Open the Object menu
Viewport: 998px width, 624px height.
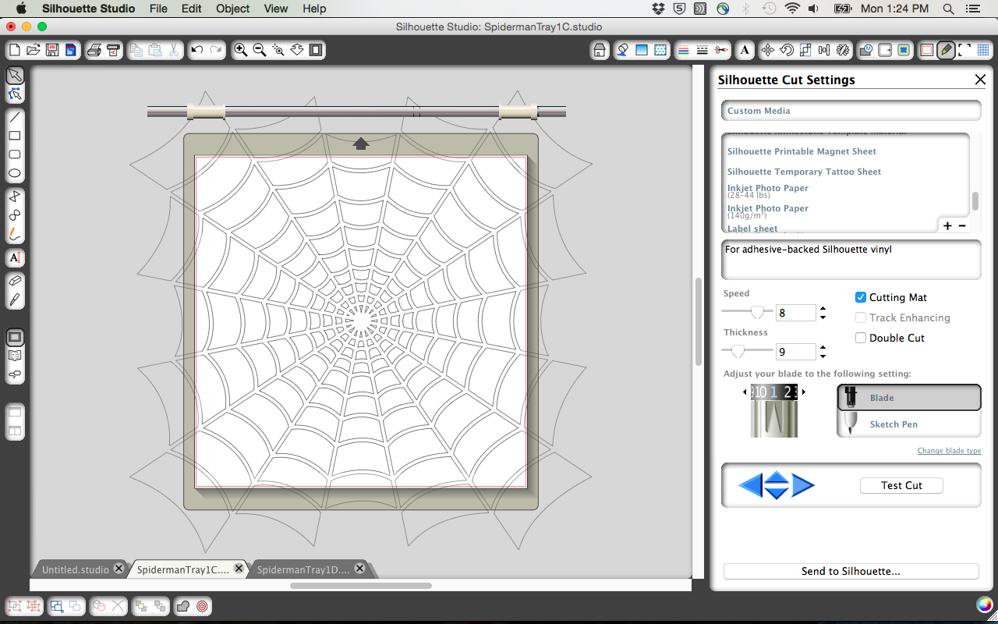click(233, 9)
